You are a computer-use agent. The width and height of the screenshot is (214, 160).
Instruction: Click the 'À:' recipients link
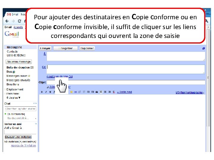click(x=45, y=54)
